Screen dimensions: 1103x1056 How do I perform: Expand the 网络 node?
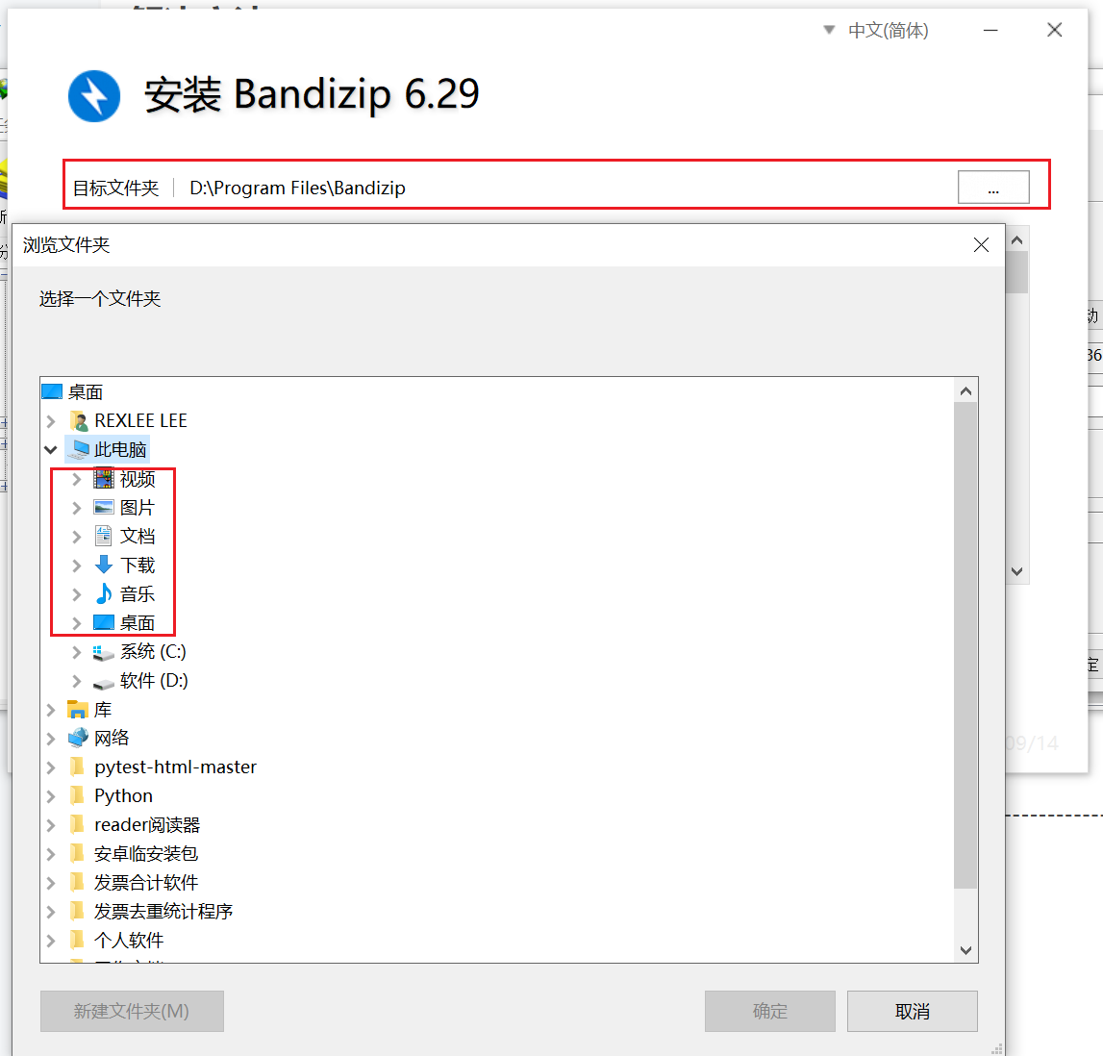(51, 739)
